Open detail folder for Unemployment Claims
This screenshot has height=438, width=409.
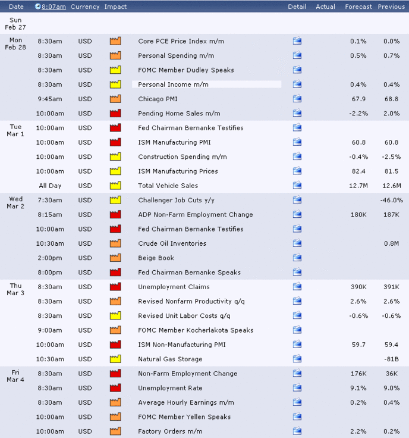[297, 286]
